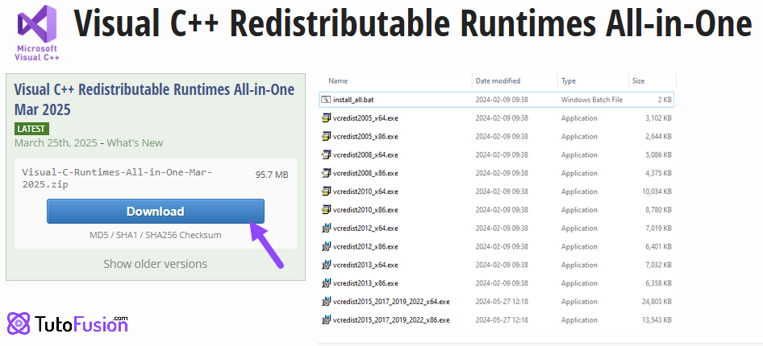Screen dimensions: 763x346
Task: Expand Show older versions
Action: tap(155, 264)
